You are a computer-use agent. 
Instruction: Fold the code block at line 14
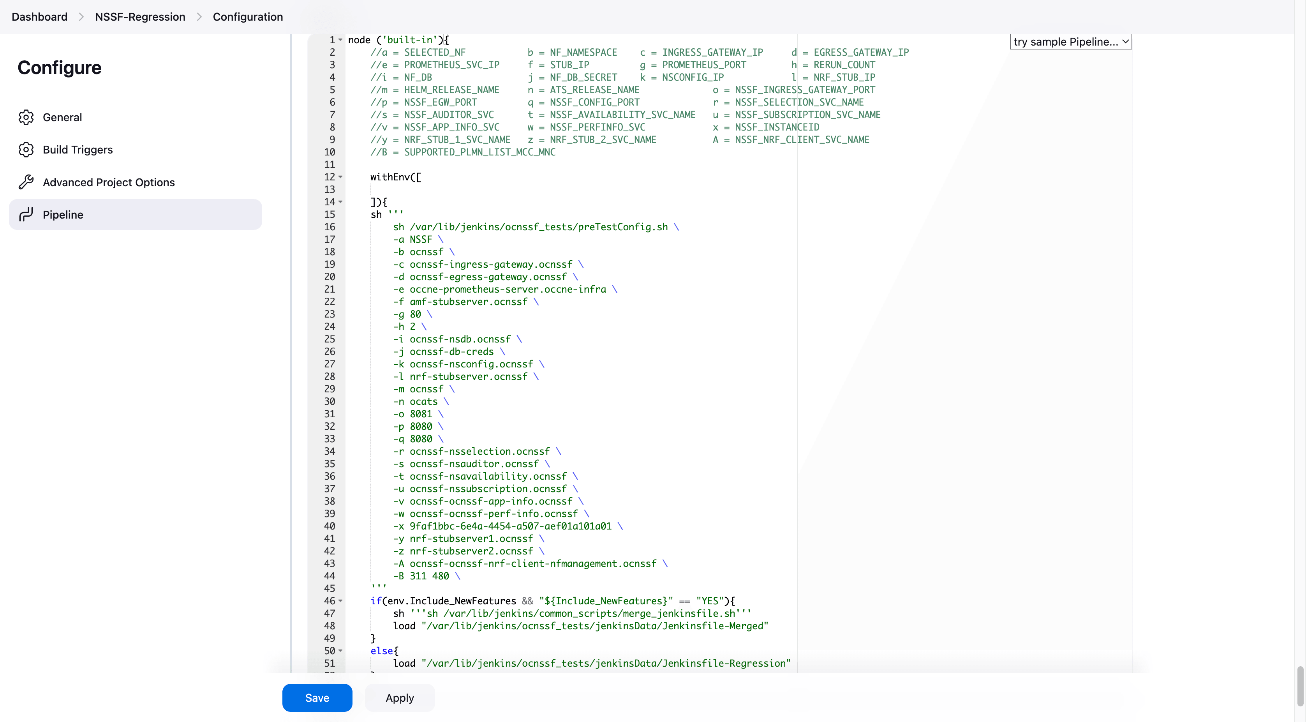[x=341, y=202]
